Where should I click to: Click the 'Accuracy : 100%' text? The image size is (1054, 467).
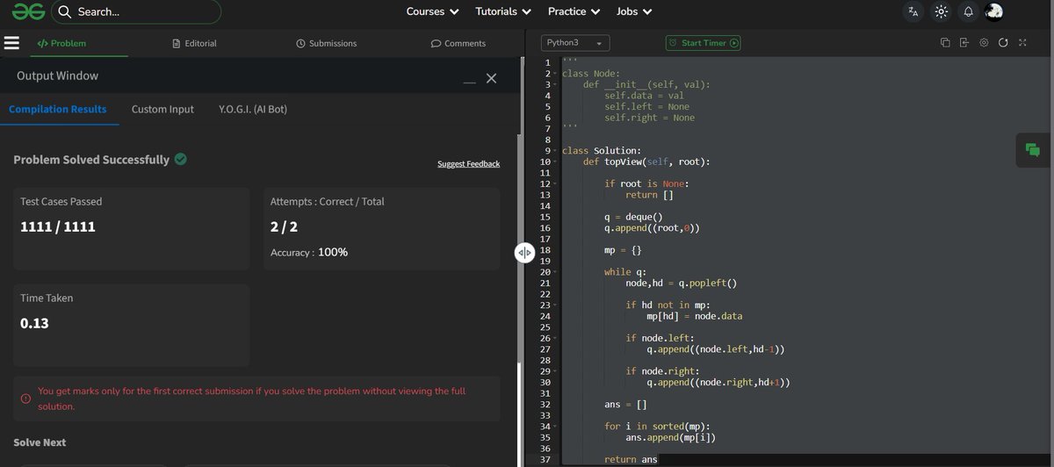[x=309, y=253]
